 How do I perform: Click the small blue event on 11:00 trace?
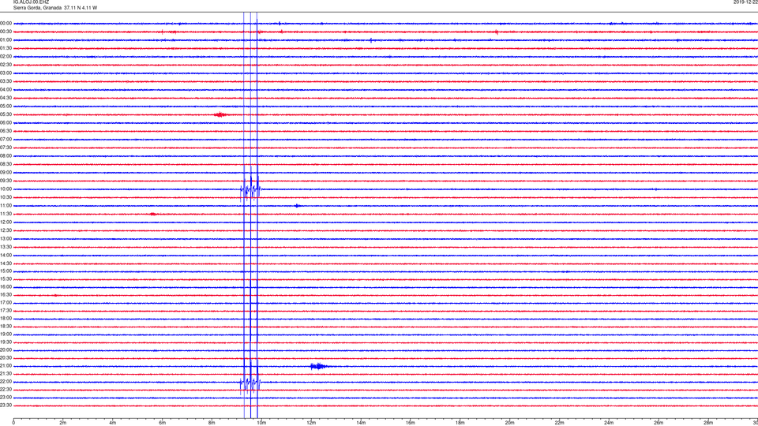[297, 206]
